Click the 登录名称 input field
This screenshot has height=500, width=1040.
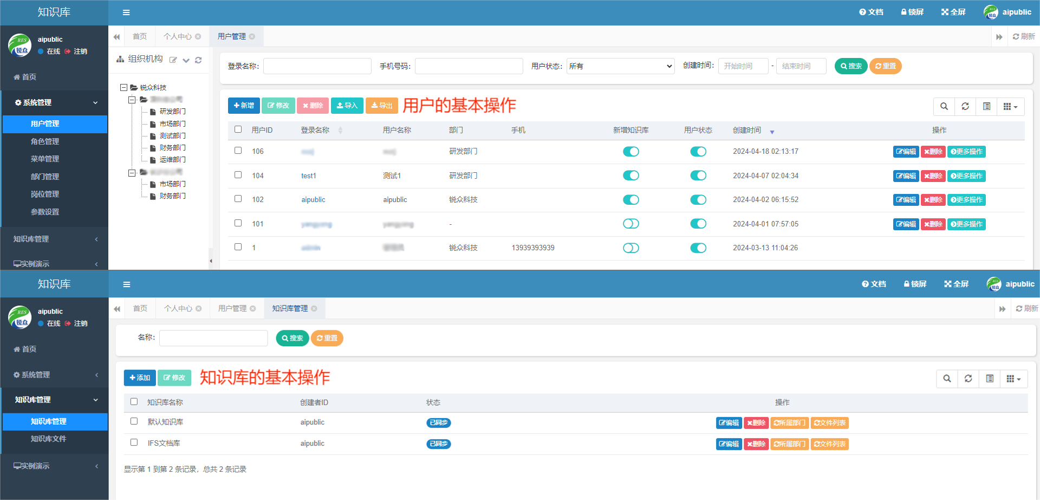point(317,66)
